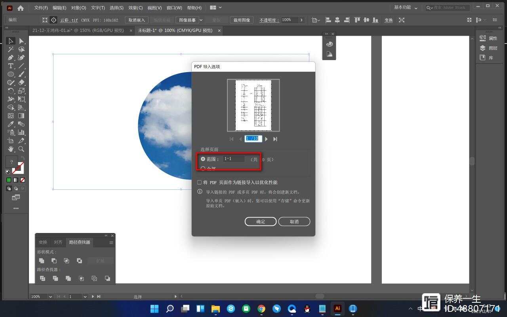Expand the left toolbar double arrow
The image size is (507, 317).
[7, 28]
